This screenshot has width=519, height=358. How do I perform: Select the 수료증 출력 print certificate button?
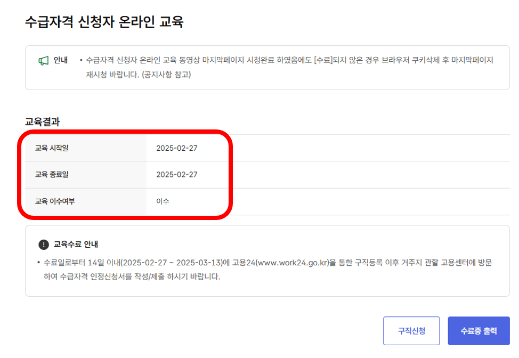[479, 330]
